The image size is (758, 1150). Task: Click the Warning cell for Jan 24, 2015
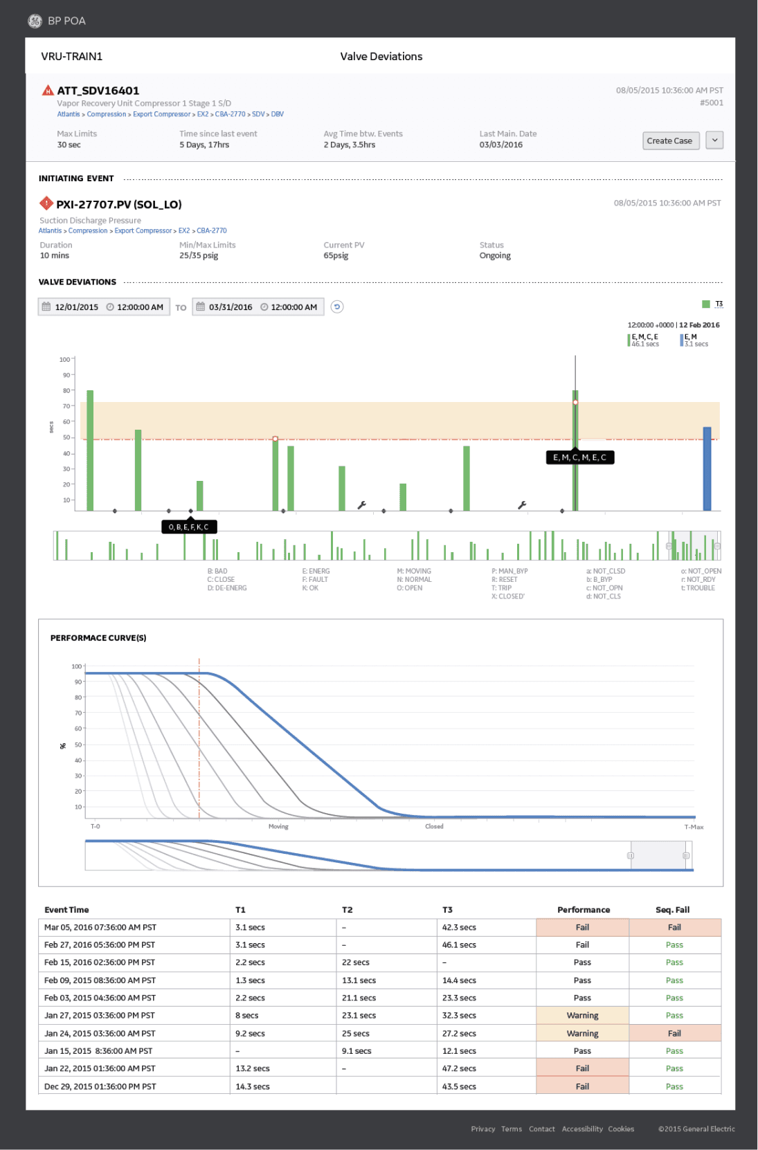click(583, 1033)
